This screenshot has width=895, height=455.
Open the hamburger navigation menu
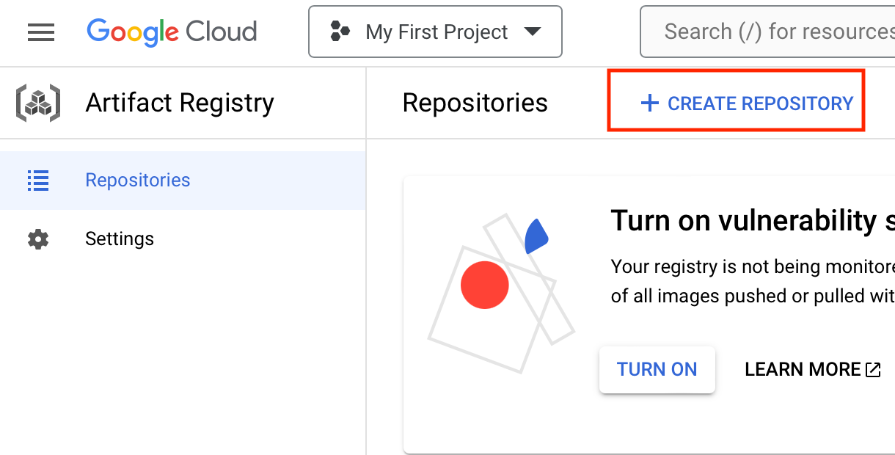point(41,32)
